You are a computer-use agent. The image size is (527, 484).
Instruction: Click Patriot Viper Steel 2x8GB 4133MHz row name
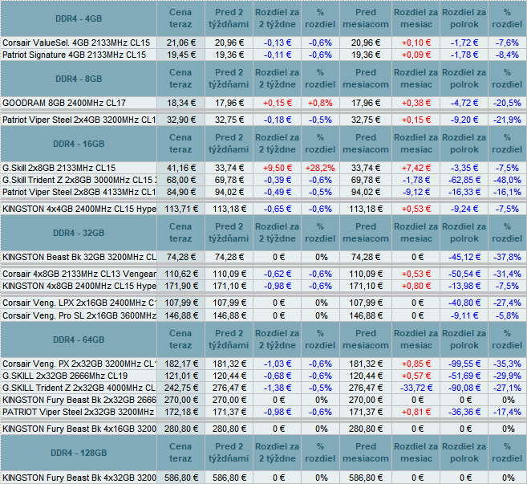[x=79, y=193]
